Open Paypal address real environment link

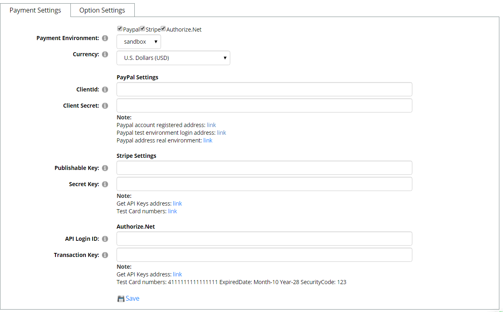pos(208,140)
